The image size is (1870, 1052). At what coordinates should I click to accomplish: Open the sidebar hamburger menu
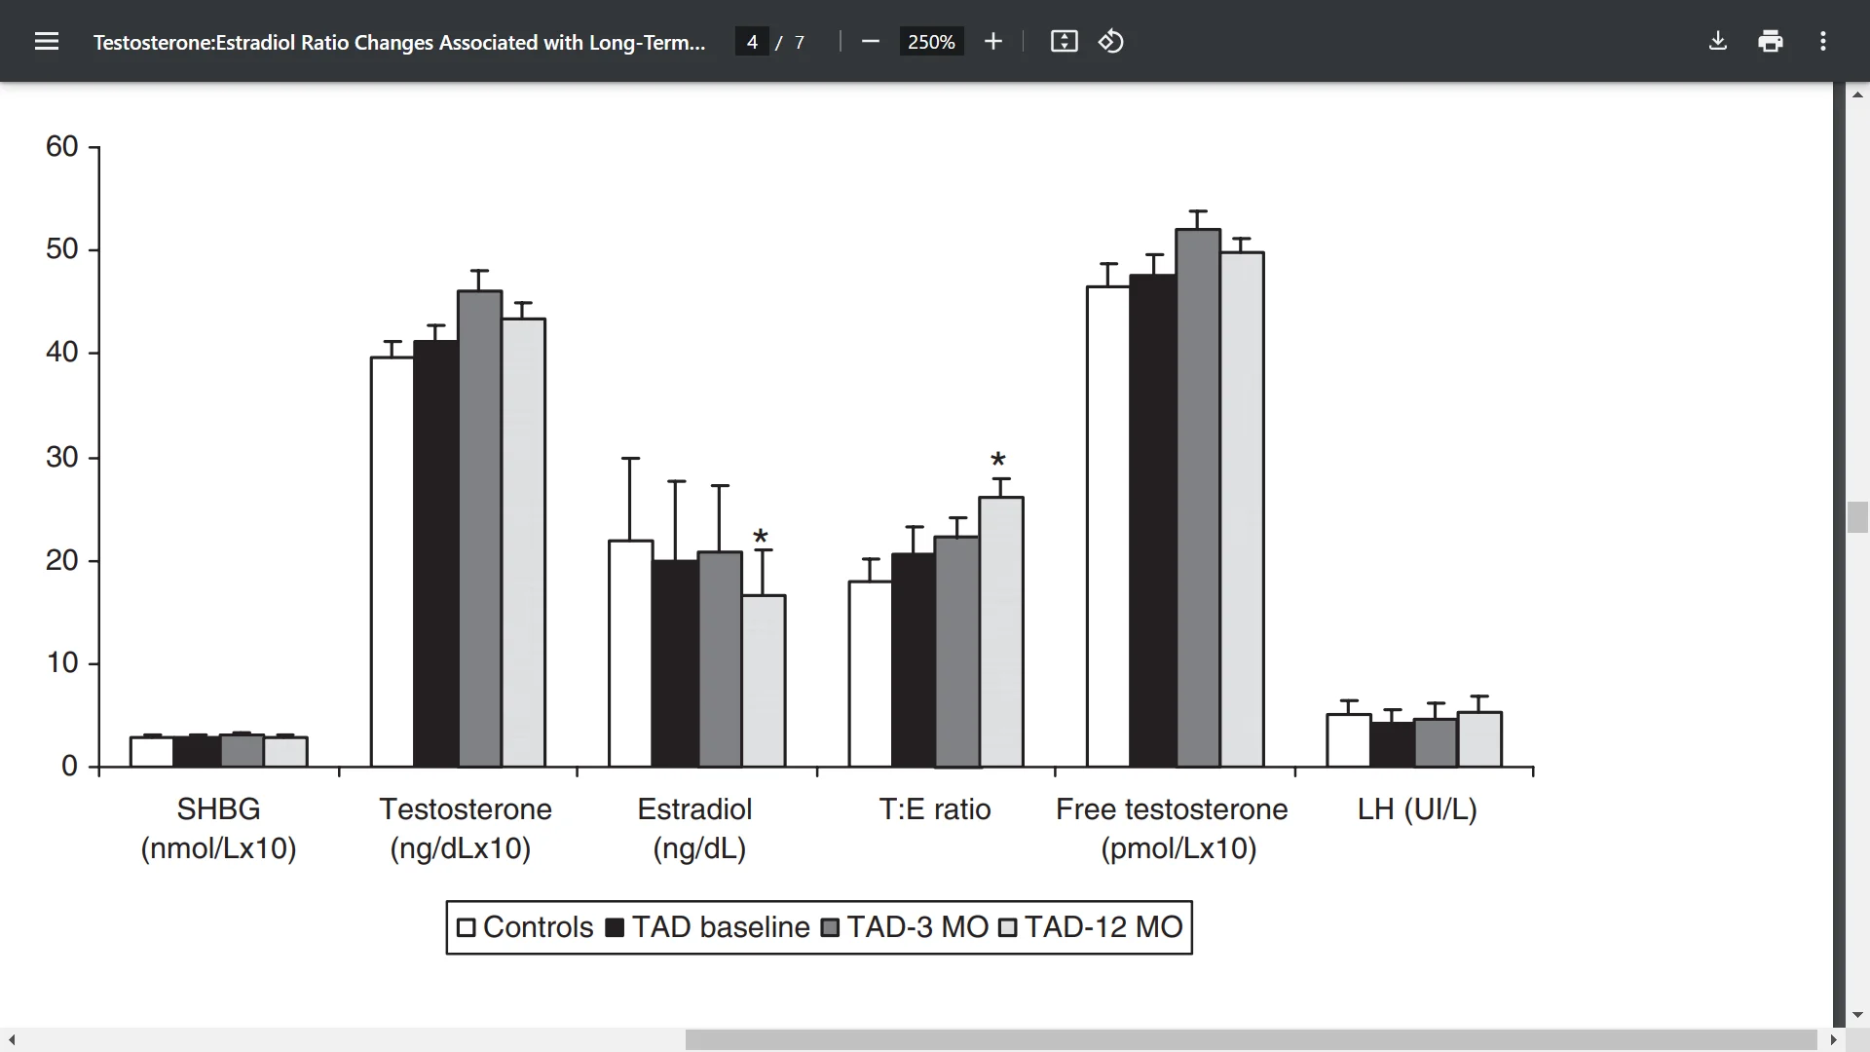tap(47, 41)
